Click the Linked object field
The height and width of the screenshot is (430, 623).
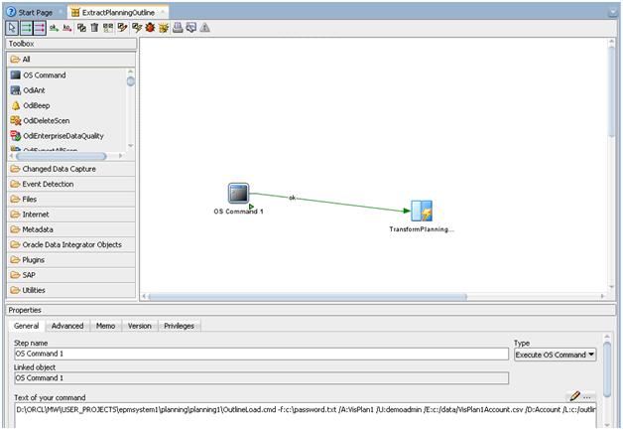[262, 378]
